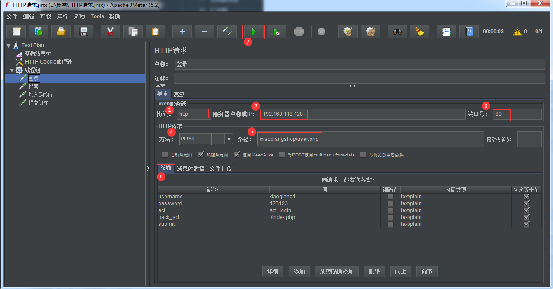Click the Toggle enable/disable icon

[x=227, y=32]
